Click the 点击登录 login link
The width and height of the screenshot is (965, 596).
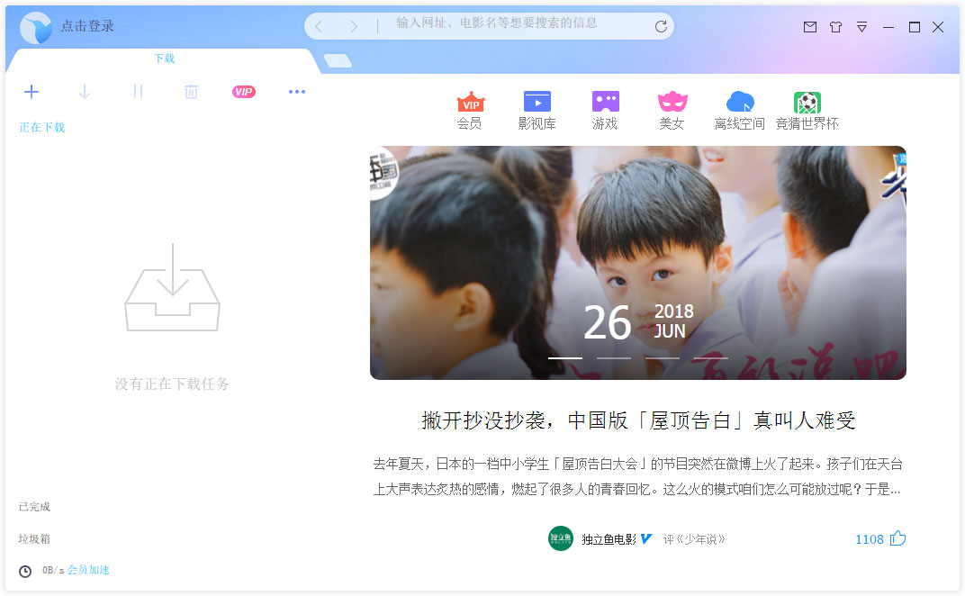click(x=87, y=26)
